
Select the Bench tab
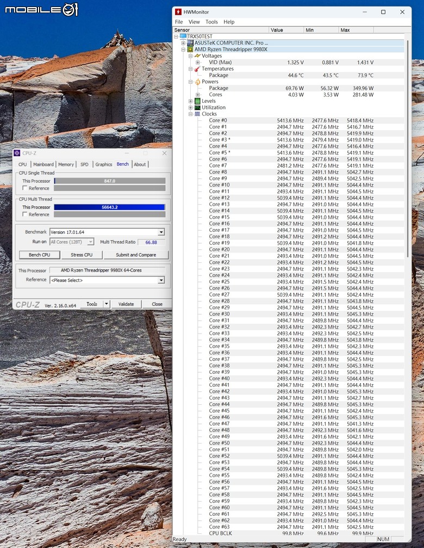pos(122,164)
